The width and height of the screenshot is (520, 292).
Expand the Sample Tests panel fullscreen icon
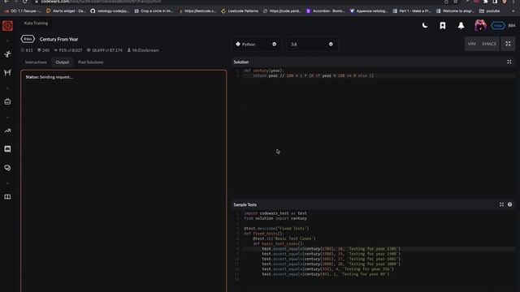point(501,204)
